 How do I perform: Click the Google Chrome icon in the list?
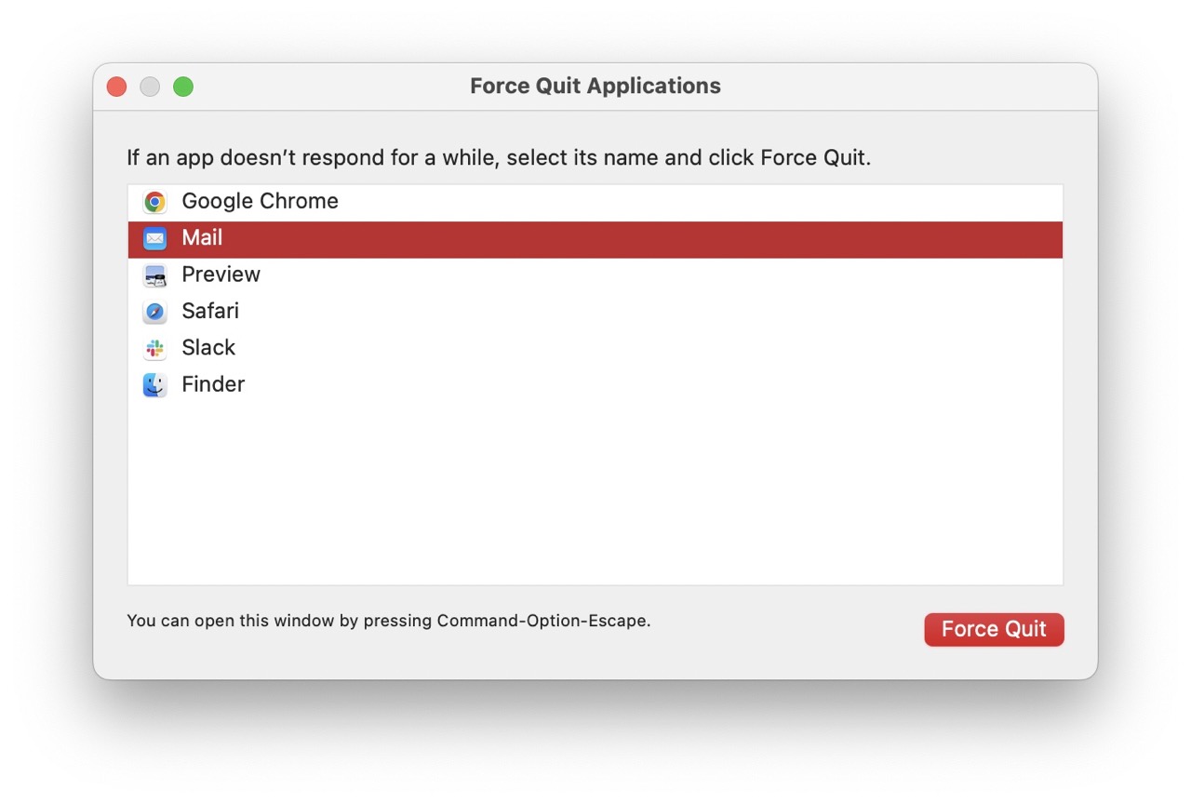[154, 201]
